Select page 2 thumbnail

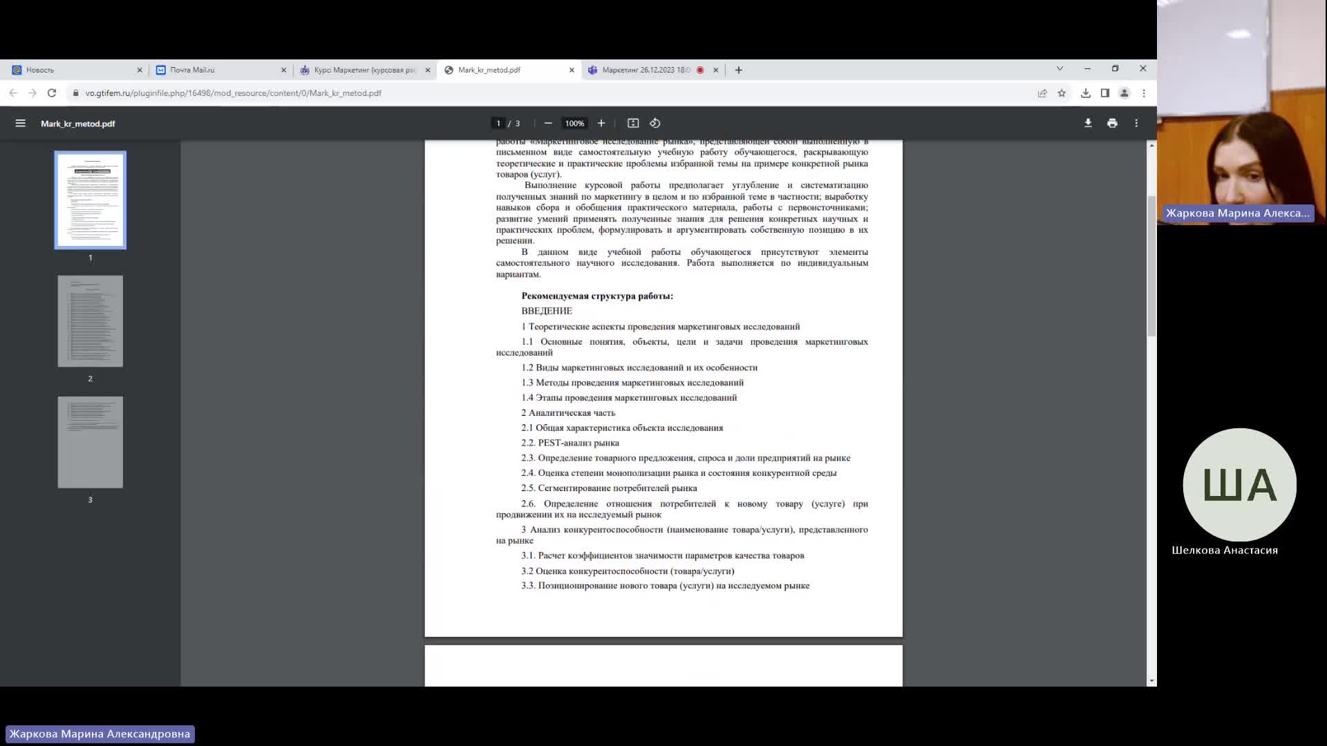(x=91, y=321)
